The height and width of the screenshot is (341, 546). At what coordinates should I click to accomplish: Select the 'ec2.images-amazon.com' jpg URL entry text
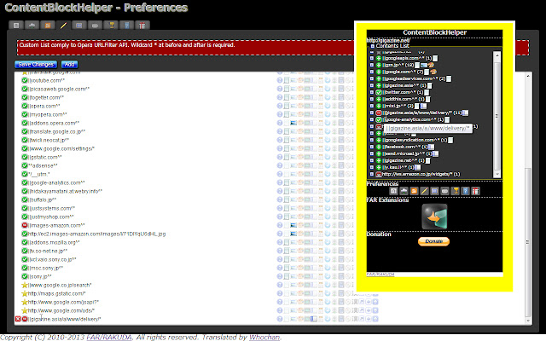click(x=96, y=234)
